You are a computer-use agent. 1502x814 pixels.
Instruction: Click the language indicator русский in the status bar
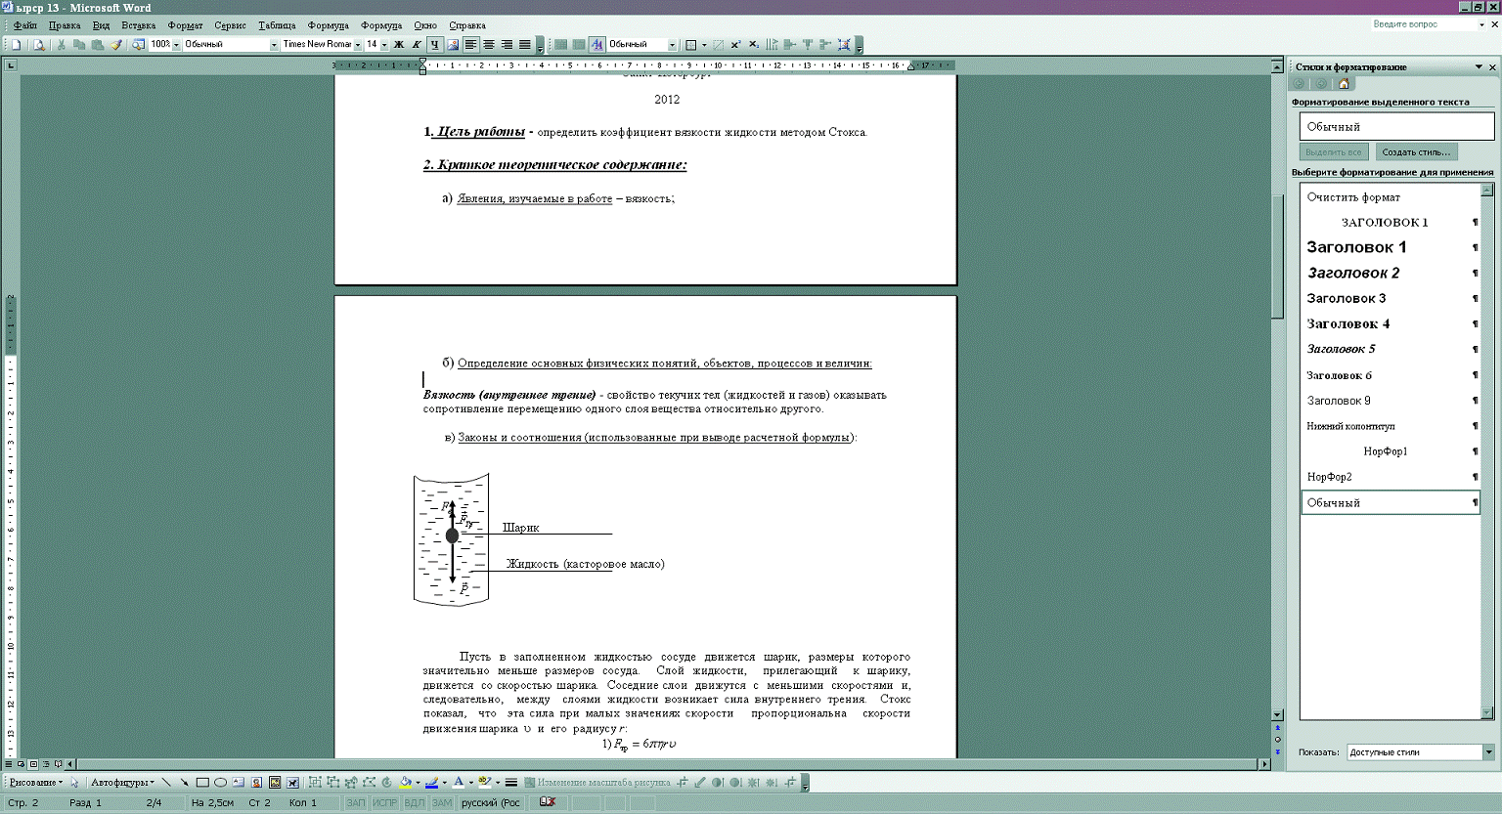[491, 803]
